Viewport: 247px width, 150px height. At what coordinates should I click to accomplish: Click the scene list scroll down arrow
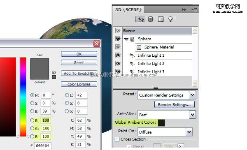pos(195,83)
